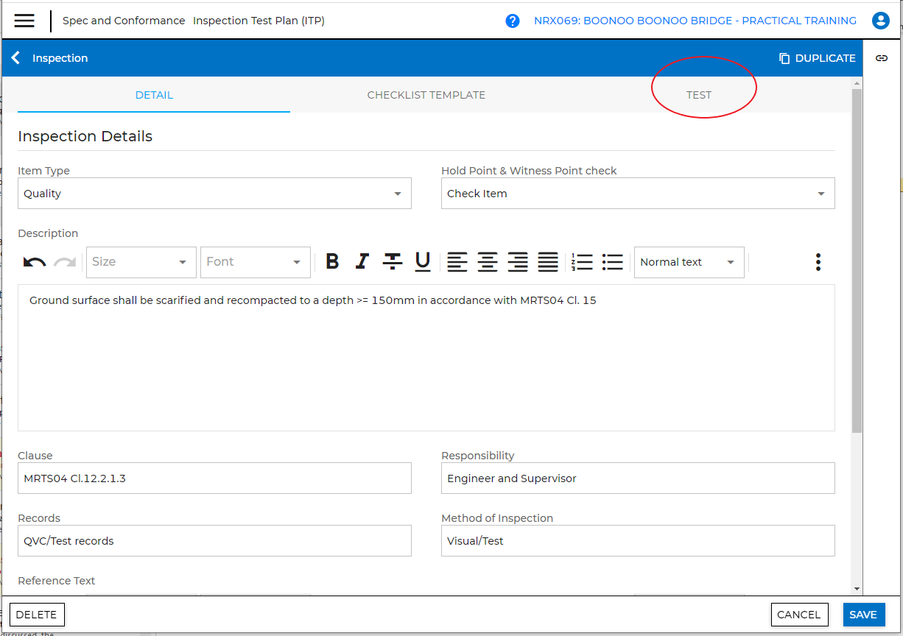903x636 pixels.
Task: Open the Font dropdown in the editor toolbar
Action: (255, 262)
